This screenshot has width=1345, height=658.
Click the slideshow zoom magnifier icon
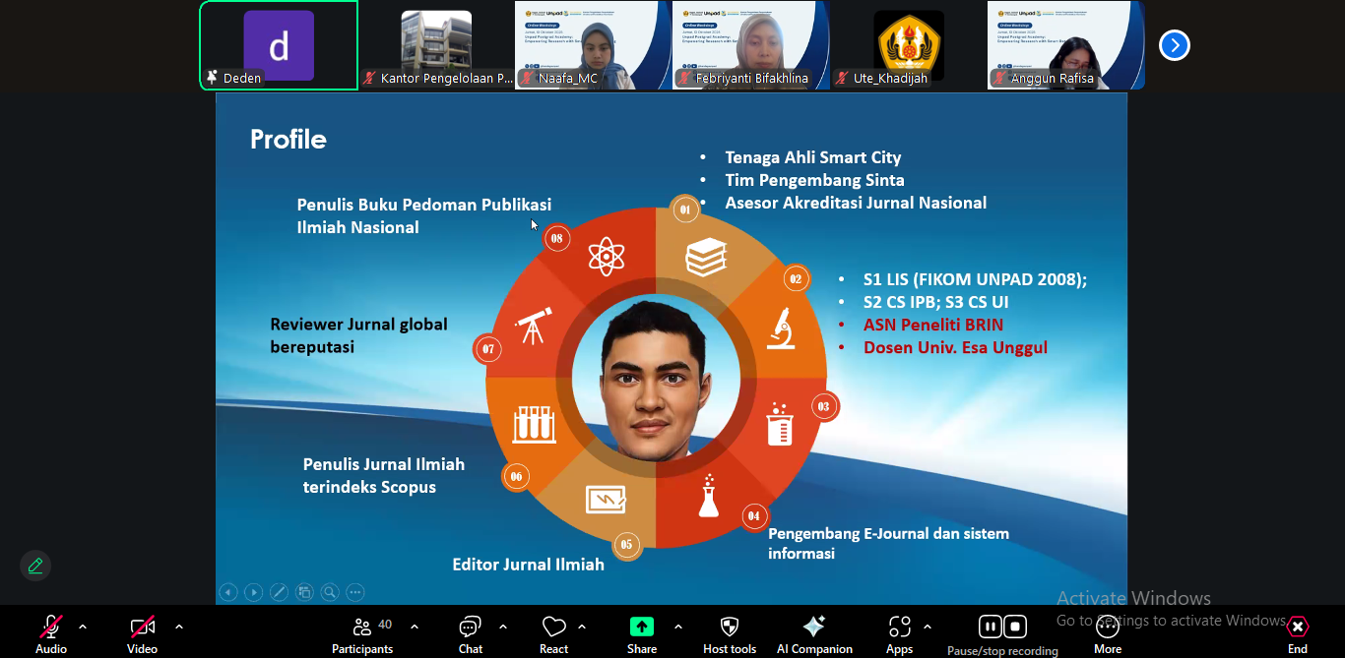(x=330, y=592)
